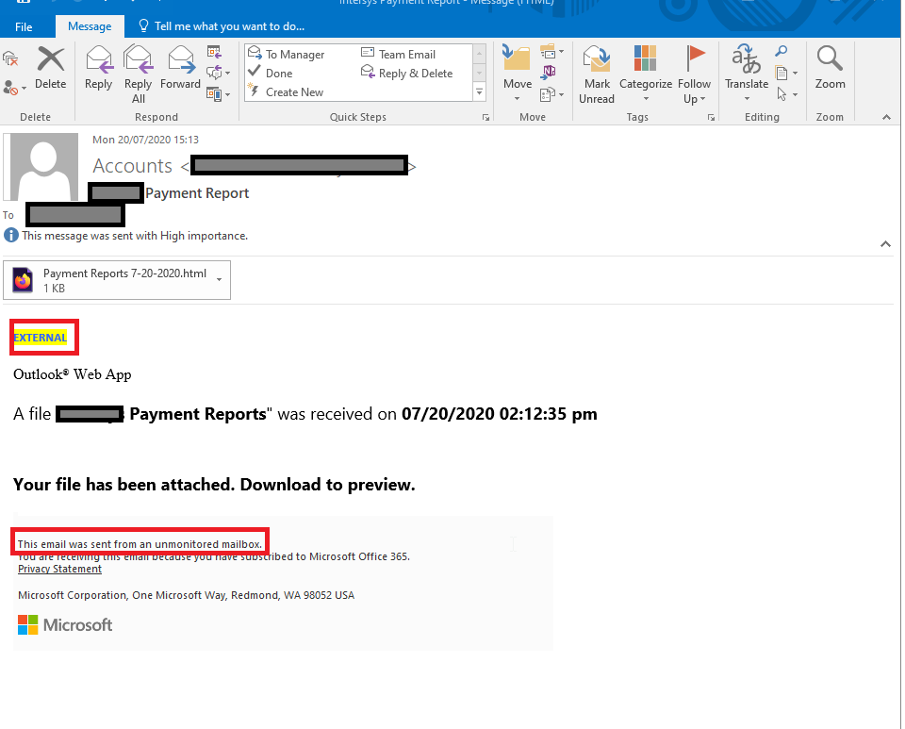The width and height of the screenshot is (905, 729).
Task: Click the Zoom button
Action: [830, 68]
